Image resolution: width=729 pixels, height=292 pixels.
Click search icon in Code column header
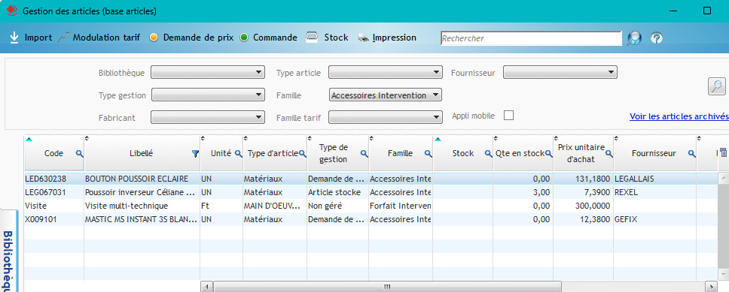click(x=79, y=153)
